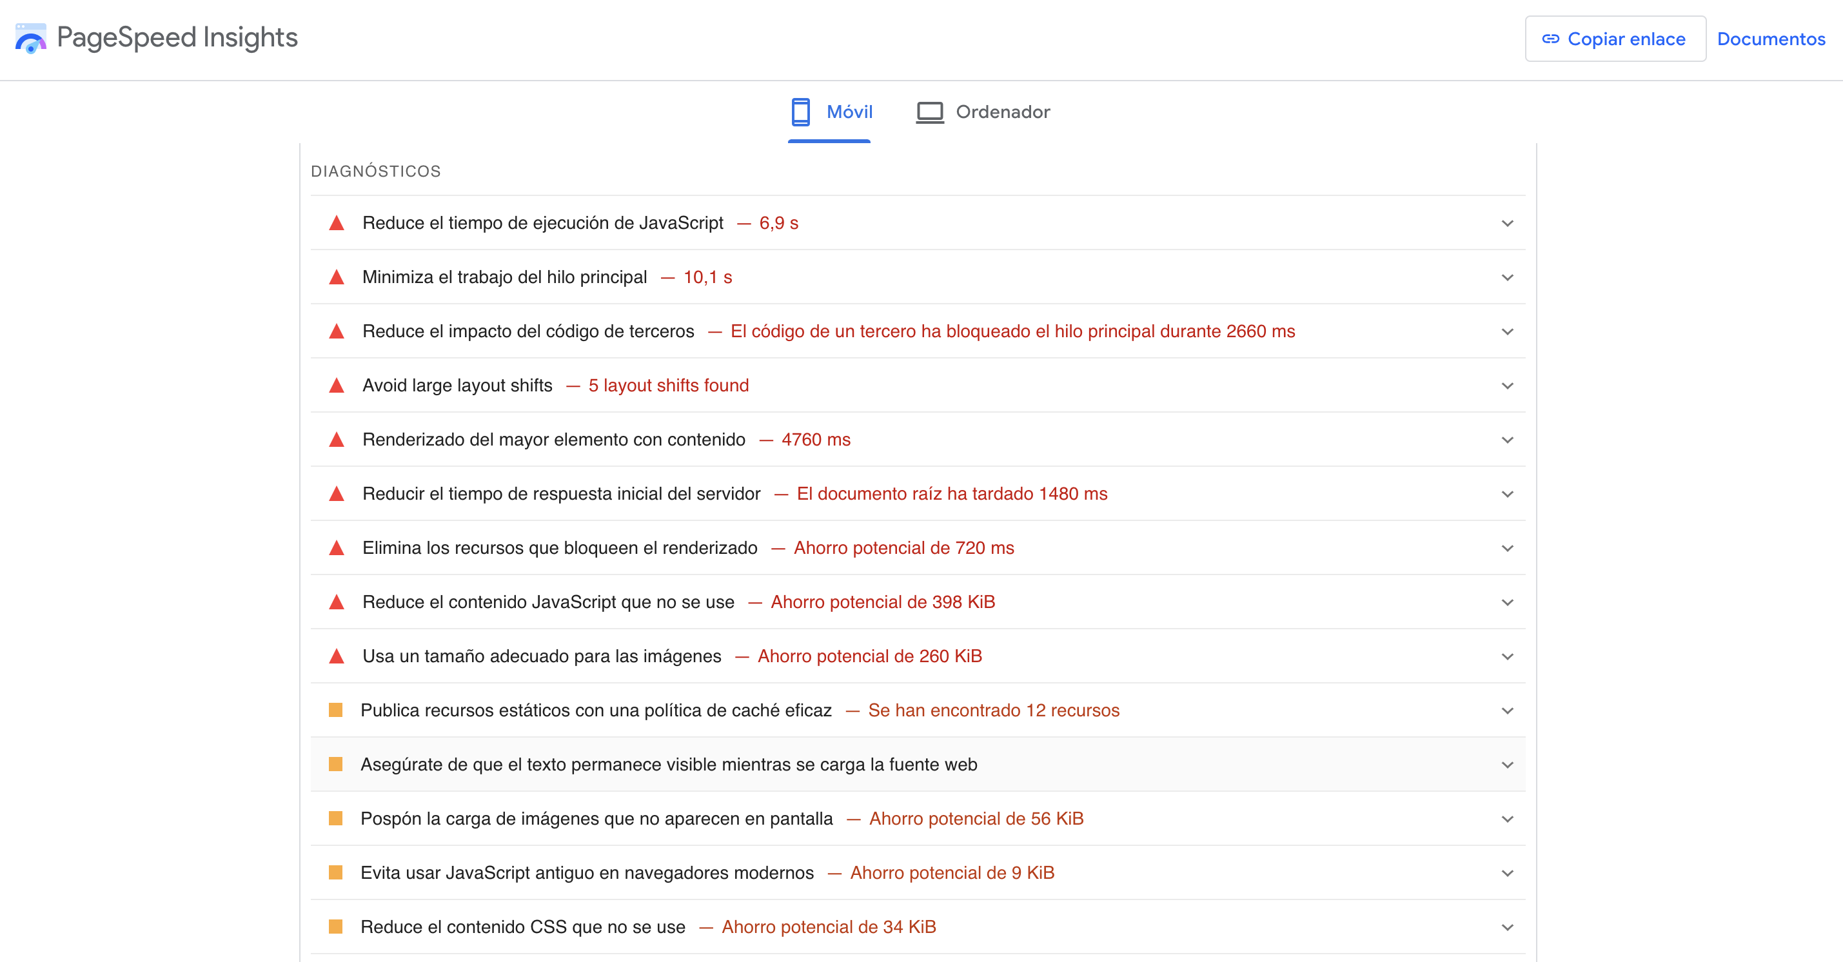Click the mobile phone icon in tabs

(800, 112)
